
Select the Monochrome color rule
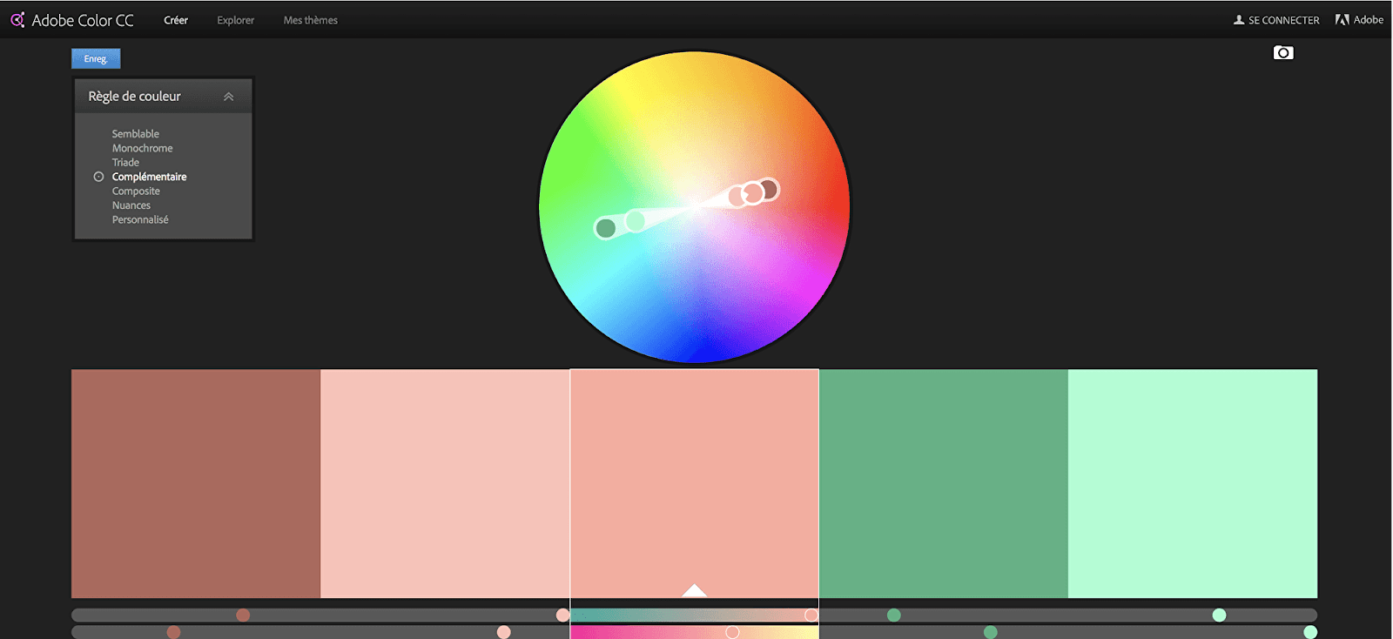[143, 148]
